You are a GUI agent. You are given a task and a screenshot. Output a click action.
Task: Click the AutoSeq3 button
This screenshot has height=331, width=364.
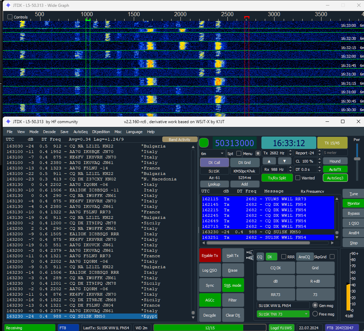pyautogui.click(x=335, y=178)
